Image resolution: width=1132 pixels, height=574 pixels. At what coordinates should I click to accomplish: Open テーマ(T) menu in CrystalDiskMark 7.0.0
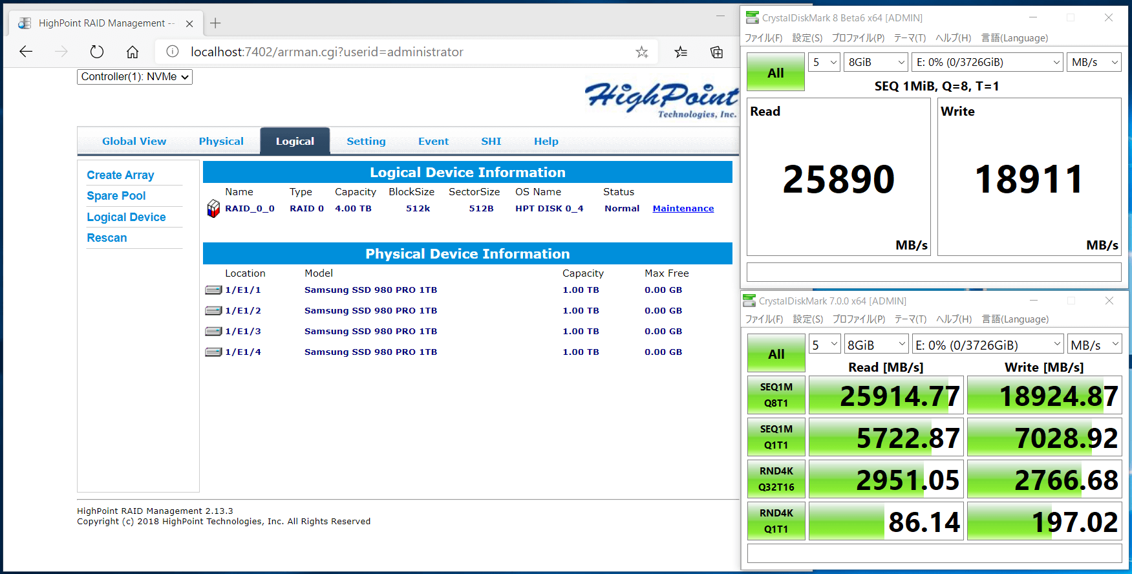tap(910, 319)
